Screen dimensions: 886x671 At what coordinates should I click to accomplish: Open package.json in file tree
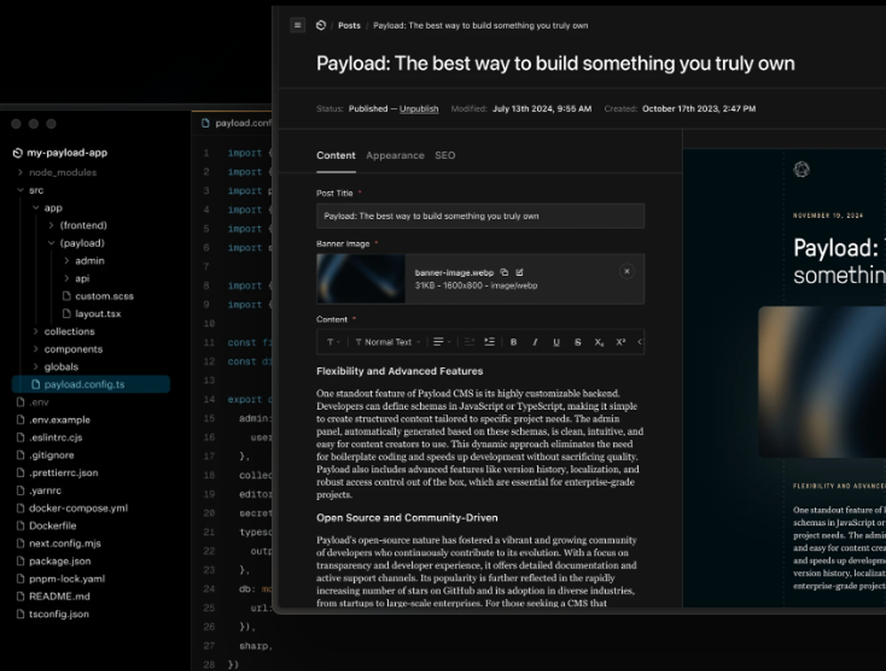pyautogui.click(x=54, y=561)
